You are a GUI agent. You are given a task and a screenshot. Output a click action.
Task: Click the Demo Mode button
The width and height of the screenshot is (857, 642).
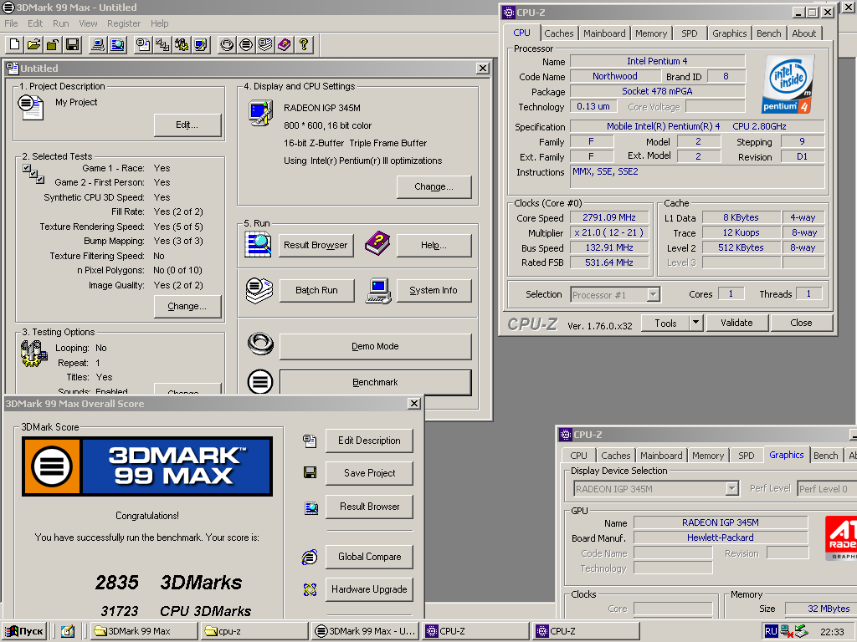click(x=375, y=346)
